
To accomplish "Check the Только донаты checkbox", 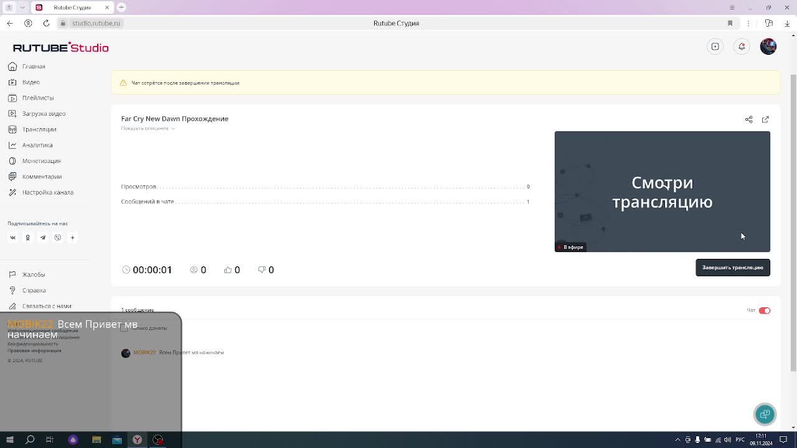I will [124, 328].
